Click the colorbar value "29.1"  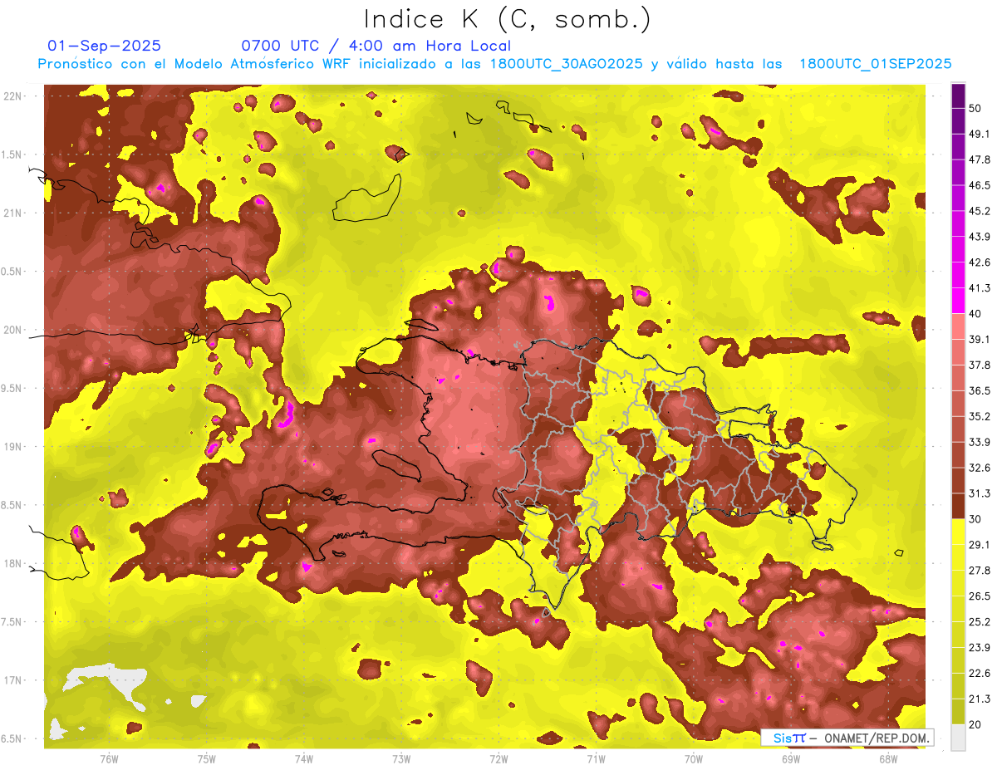coord(979,545)
